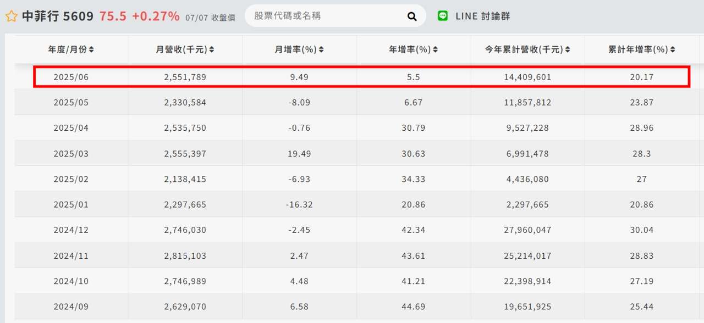Click revenue value 2,746,030
Image resolution: width=704 pixels, height=323 pixels.
click(x=185, y=230)
